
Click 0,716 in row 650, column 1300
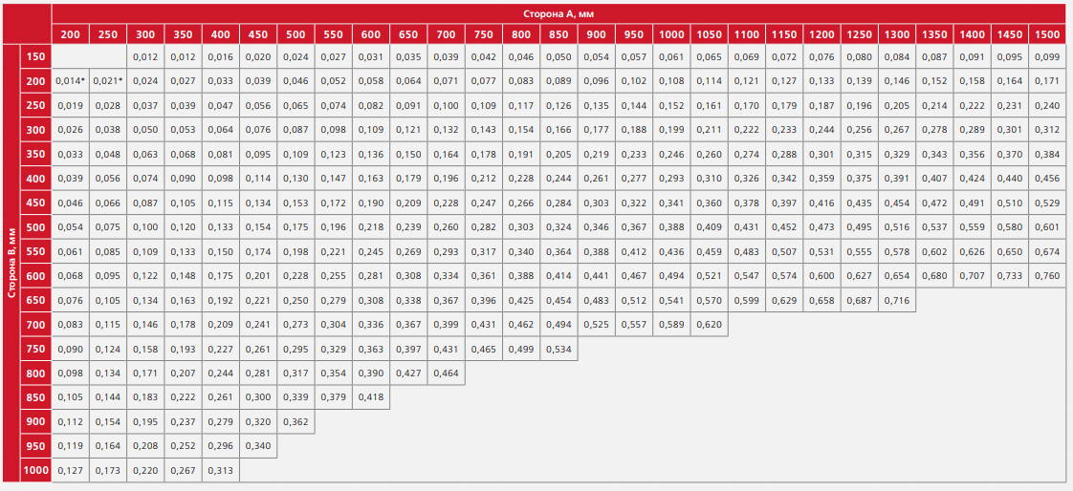coord(896,300)
